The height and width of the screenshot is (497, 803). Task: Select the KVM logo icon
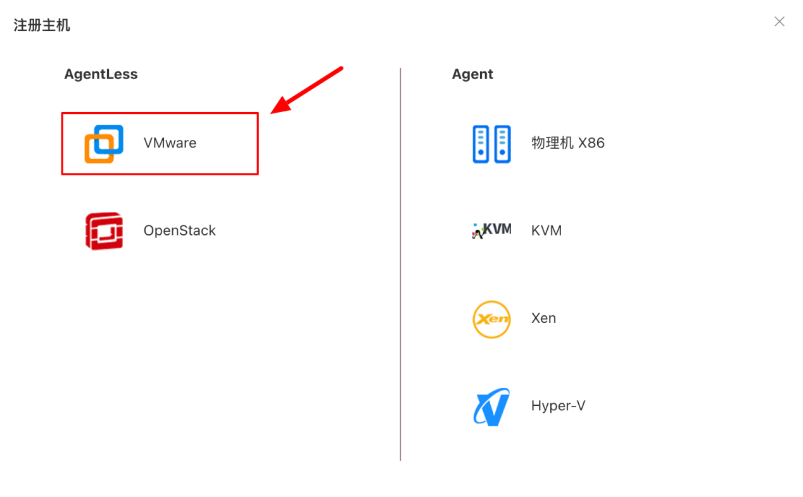tap(492, 230)
